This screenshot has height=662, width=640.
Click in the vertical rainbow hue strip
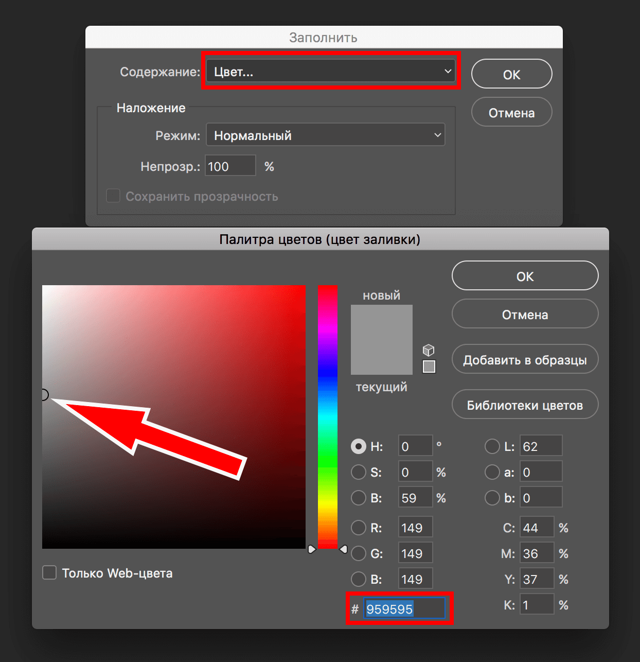tap(327, 412)
